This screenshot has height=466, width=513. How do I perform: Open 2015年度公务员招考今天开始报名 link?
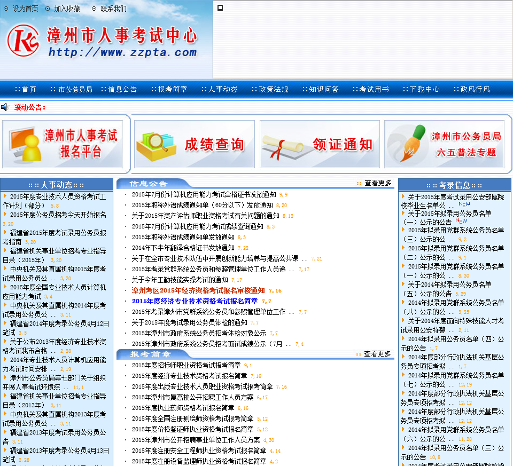(58, 215)
